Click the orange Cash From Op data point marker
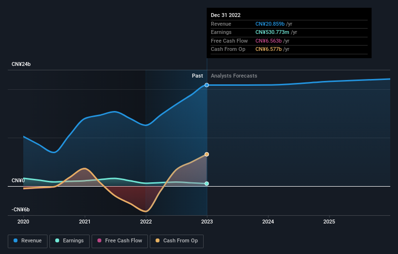Screen dimensions: 398x254 207,154
